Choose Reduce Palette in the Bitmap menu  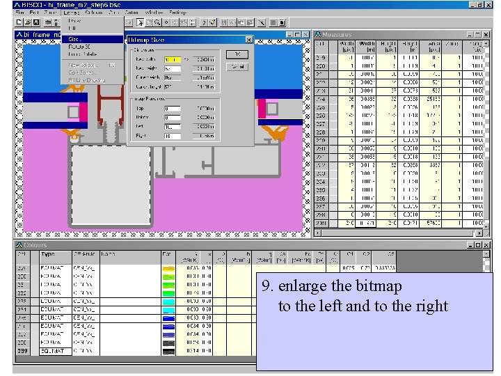92,54
